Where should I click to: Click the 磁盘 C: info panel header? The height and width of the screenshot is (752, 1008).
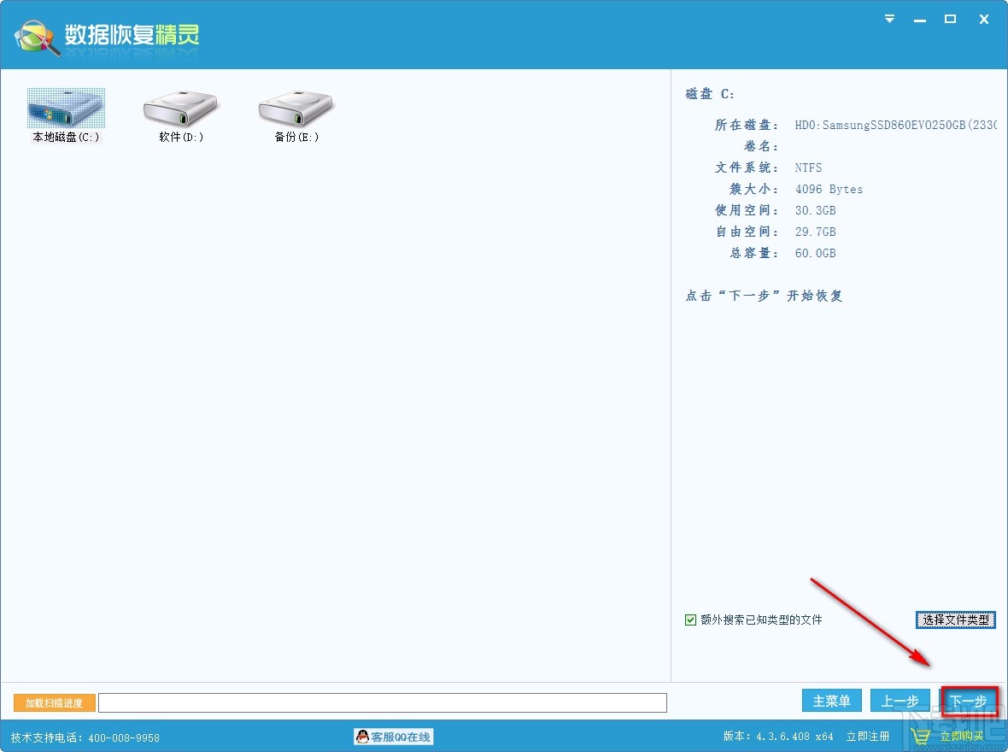[x=708, y=94]
